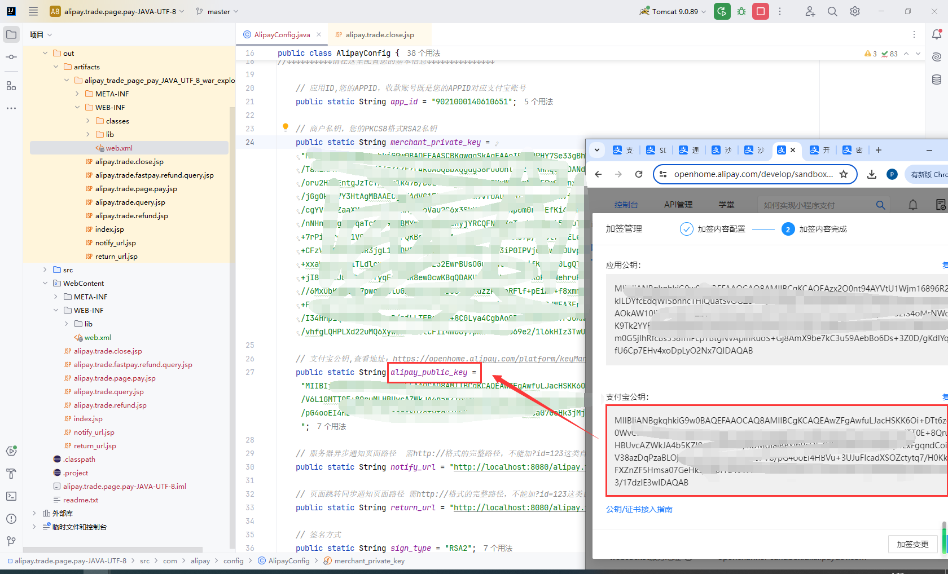Open the Terminal tool window icon
The height and width of the screenshot is (574, 948).
point(11,496)
